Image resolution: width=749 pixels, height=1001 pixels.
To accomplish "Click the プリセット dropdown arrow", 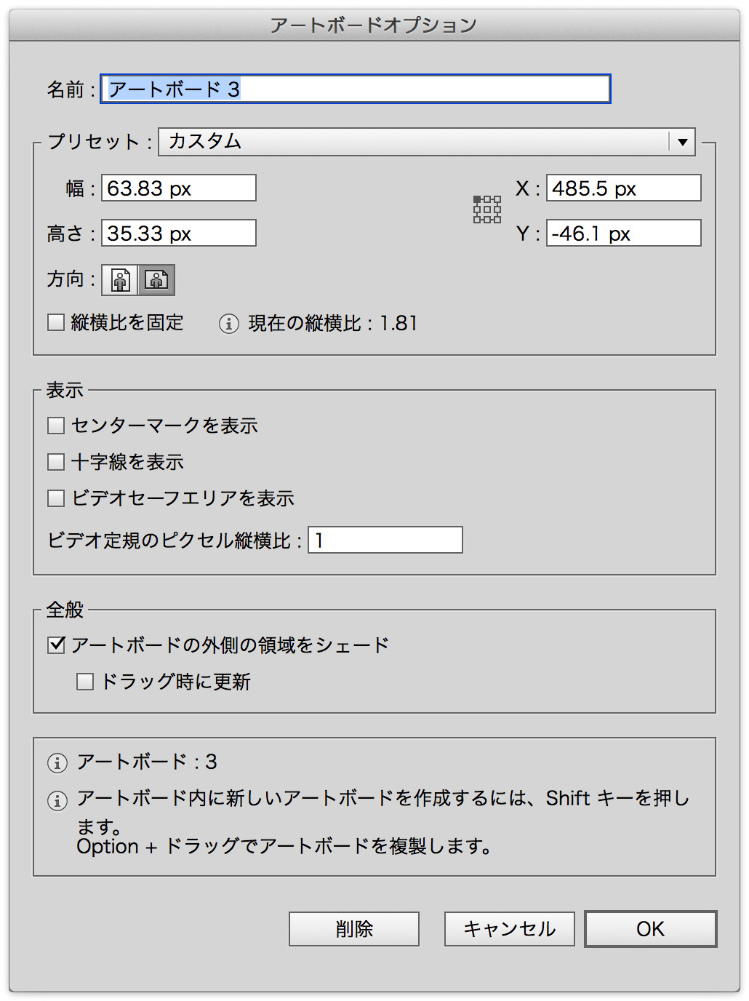I will click(x=682, y=142).
